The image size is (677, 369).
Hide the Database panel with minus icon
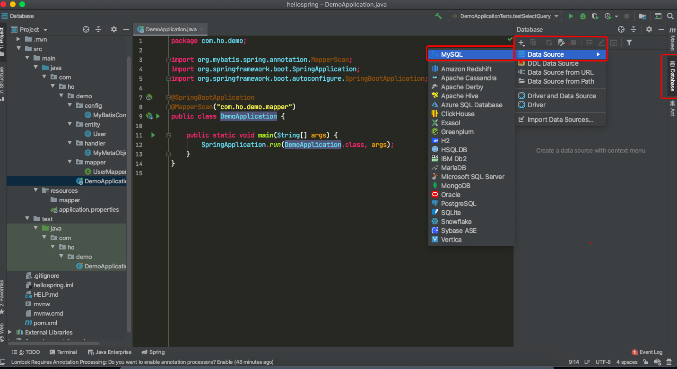[661, 29]
